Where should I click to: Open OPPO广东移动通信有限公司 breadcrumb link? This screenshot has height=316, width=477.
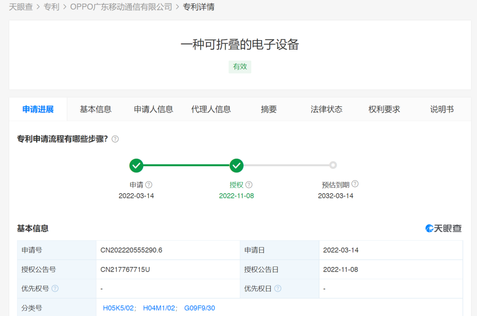121,7
